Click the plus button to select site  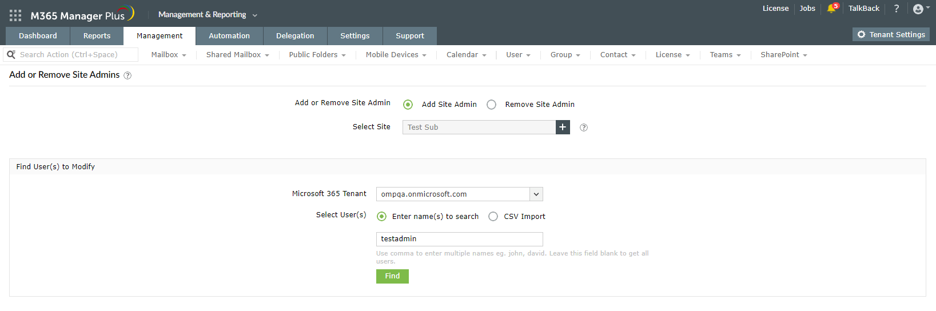(x=563, y=127)
